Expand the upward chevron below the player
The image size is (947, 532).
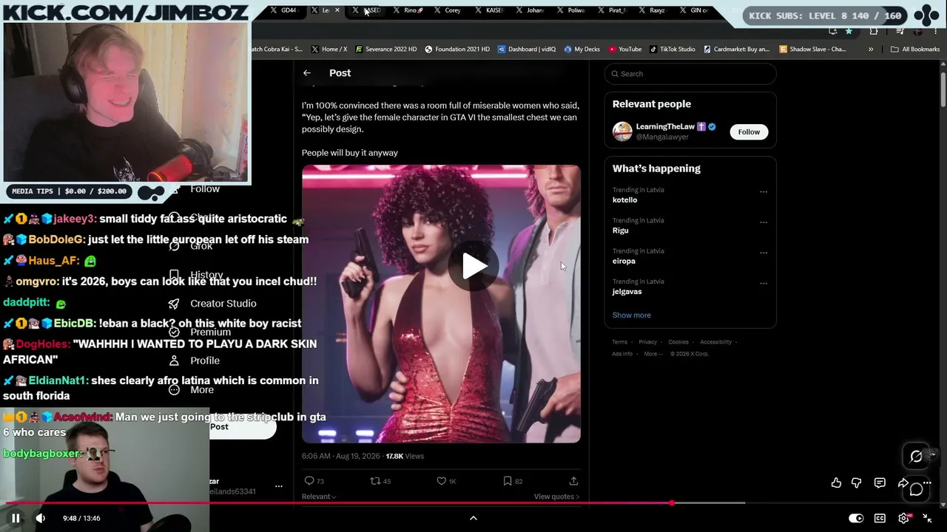[x=473, y=518]
